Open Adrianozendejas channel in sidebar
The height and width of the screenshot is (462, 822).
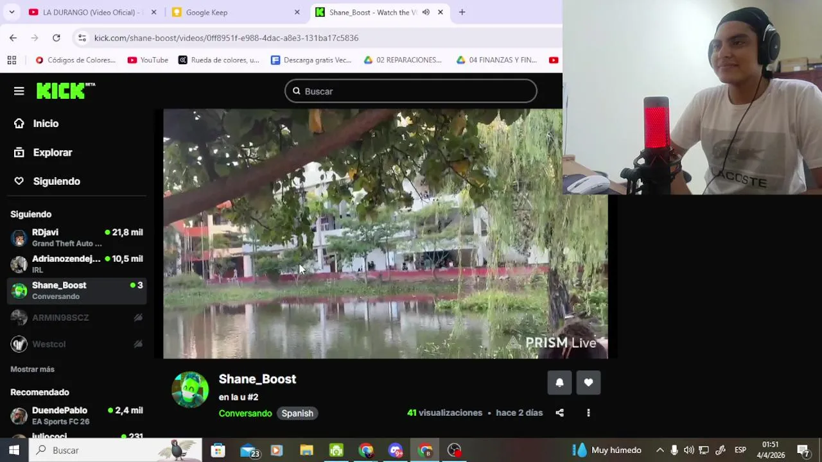coord(76,264)
